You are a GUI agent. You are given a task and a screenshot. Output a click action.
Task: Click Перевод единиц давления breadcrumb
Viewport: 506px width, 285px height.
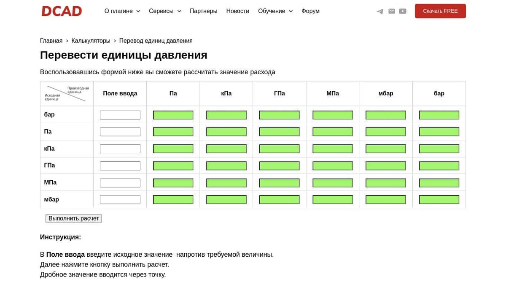156,41
